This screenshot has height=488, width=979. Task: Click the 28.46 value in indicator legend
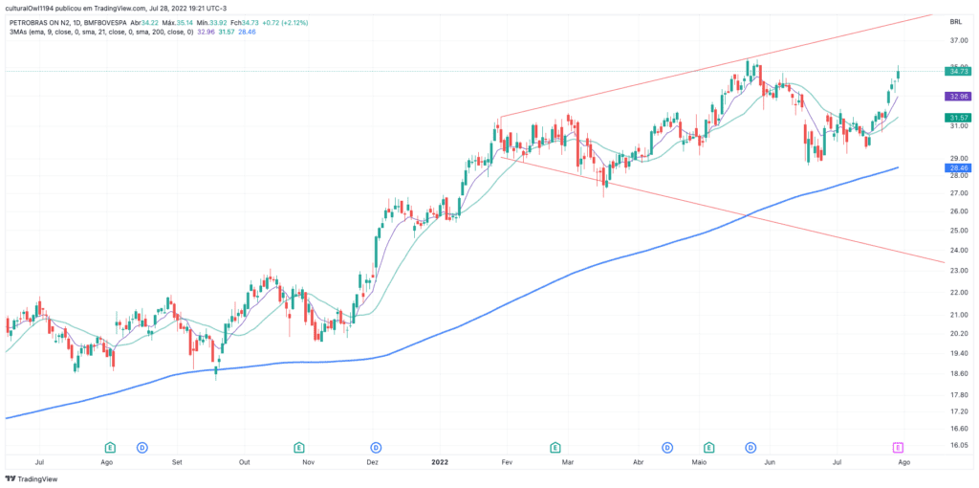[248, 32]
